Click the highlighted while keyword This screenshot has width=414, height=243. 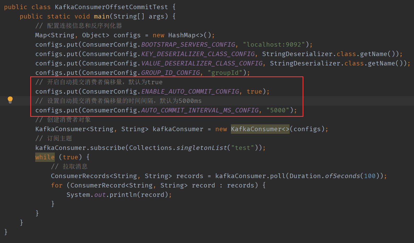(x=45, y=157)
